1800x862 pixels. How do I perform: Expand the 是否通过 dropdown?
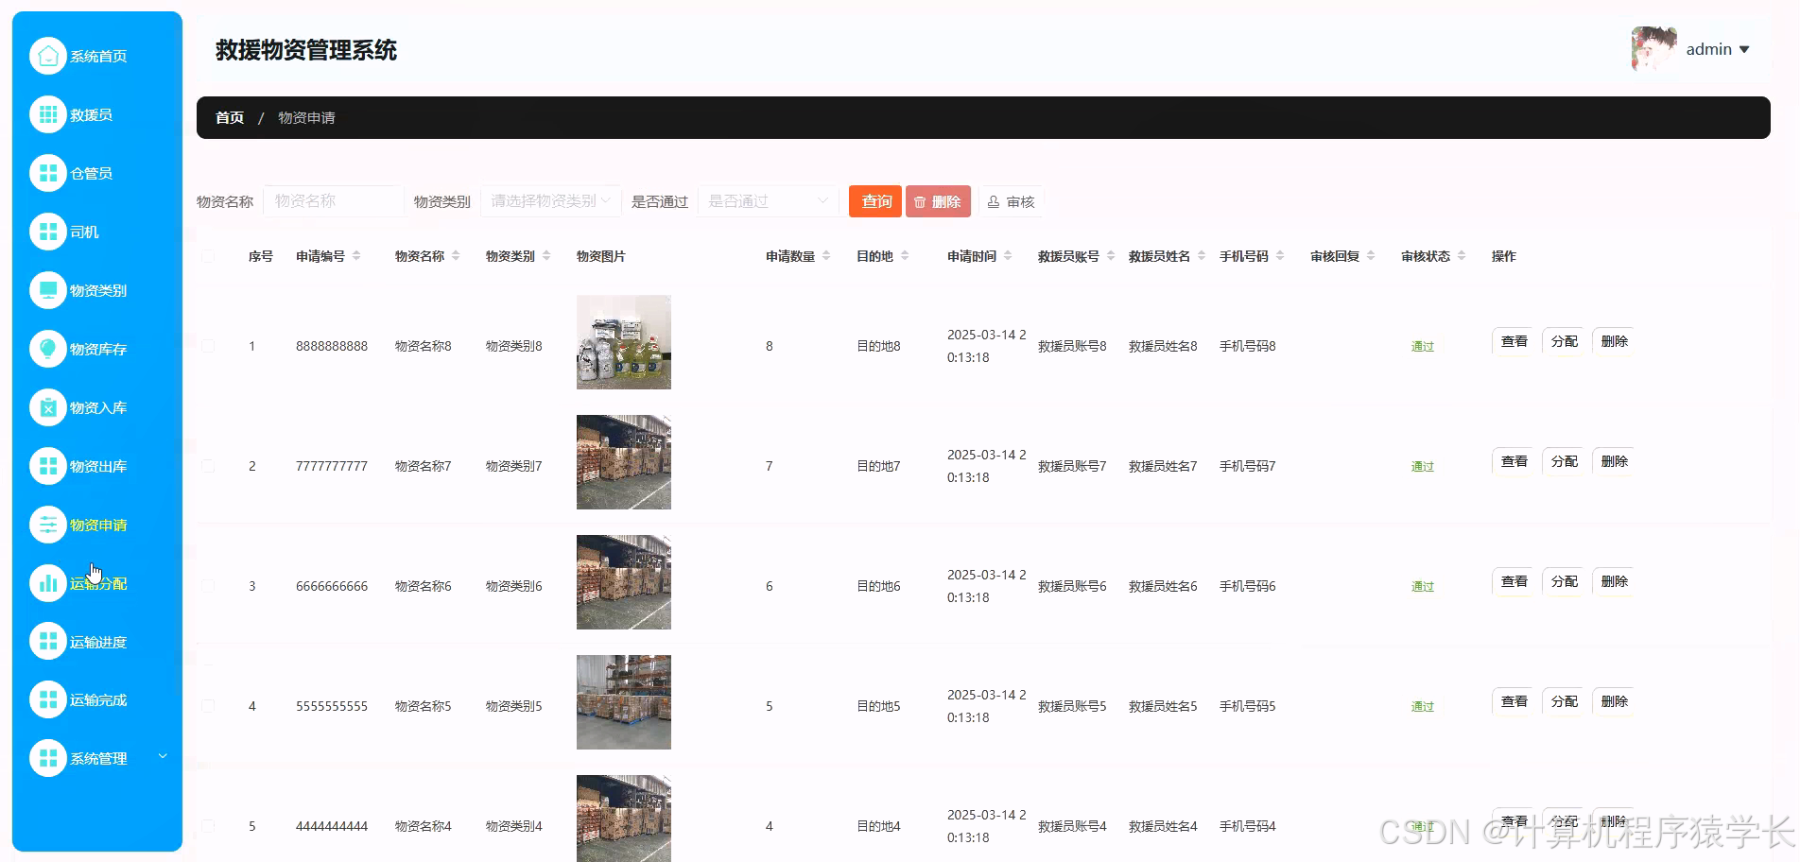click(768, 200)
